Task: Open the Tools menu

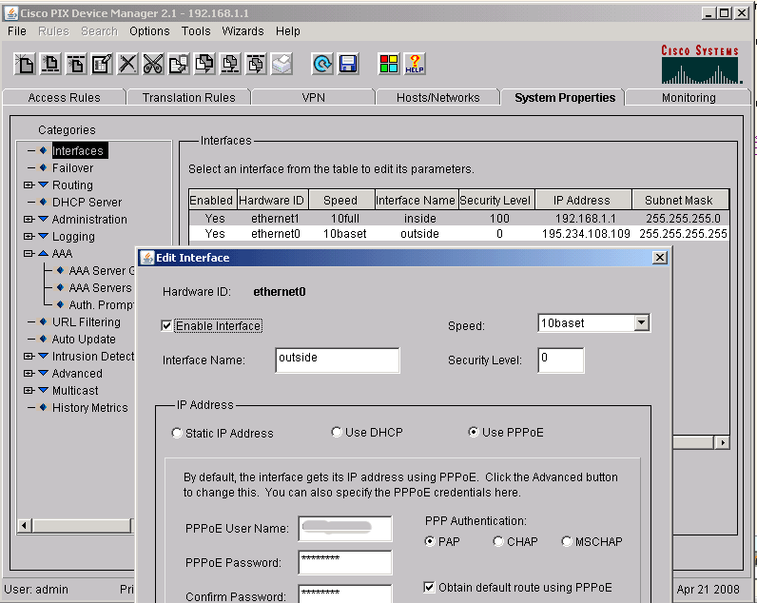Action: pos(196,31)
